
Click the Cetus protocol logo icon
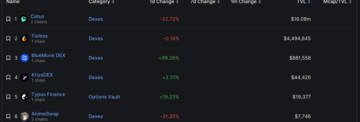click(24, 19)
